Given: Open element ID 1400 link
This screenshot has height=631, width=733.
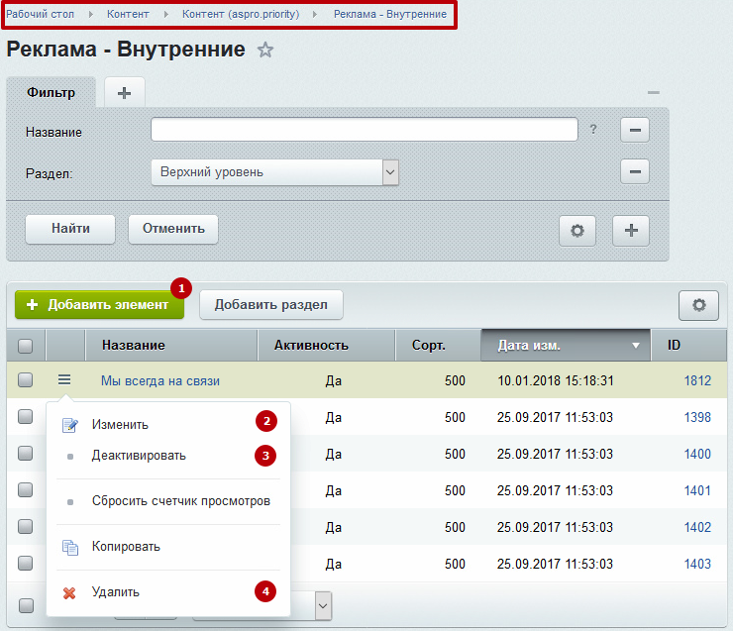Looking at the screenshot, I should 697,454.
